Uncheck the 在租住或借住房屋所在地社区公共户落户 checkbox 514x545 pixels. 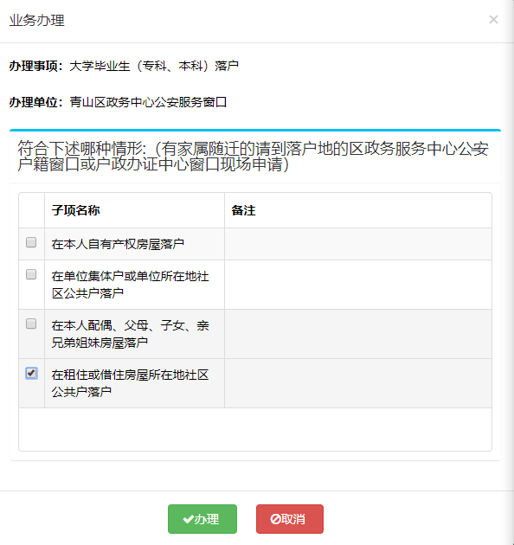tap(31, 374)
